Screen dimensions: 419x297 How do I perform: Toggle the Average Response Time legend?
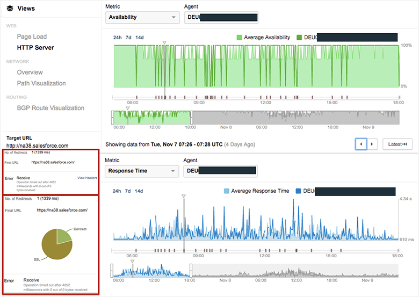[226, 191]
